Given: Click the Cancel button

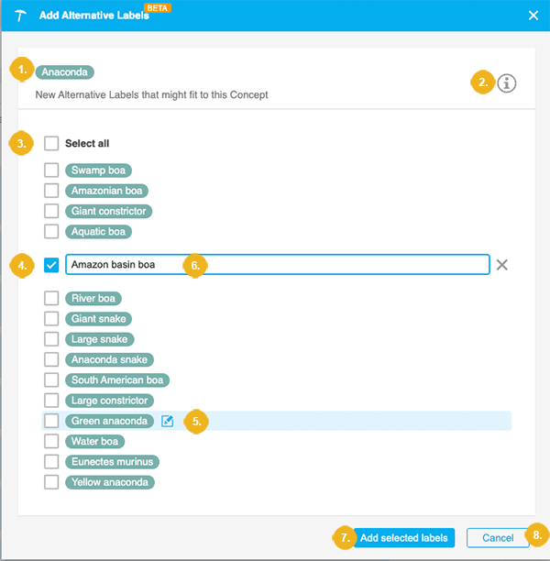Looking at the screenshot, I should 498,538.
